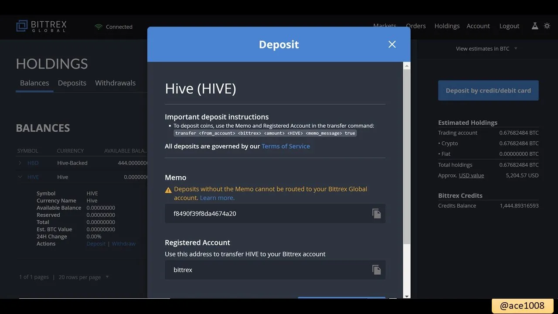Screen dimensions: 558x314
Task: Switch to the Deposits tab
Action: pyautogui.click(x=72, y=83)
